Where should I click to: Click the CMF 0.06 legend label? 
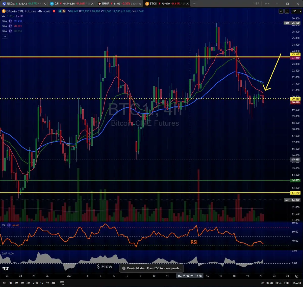click(x=8, y=253)
